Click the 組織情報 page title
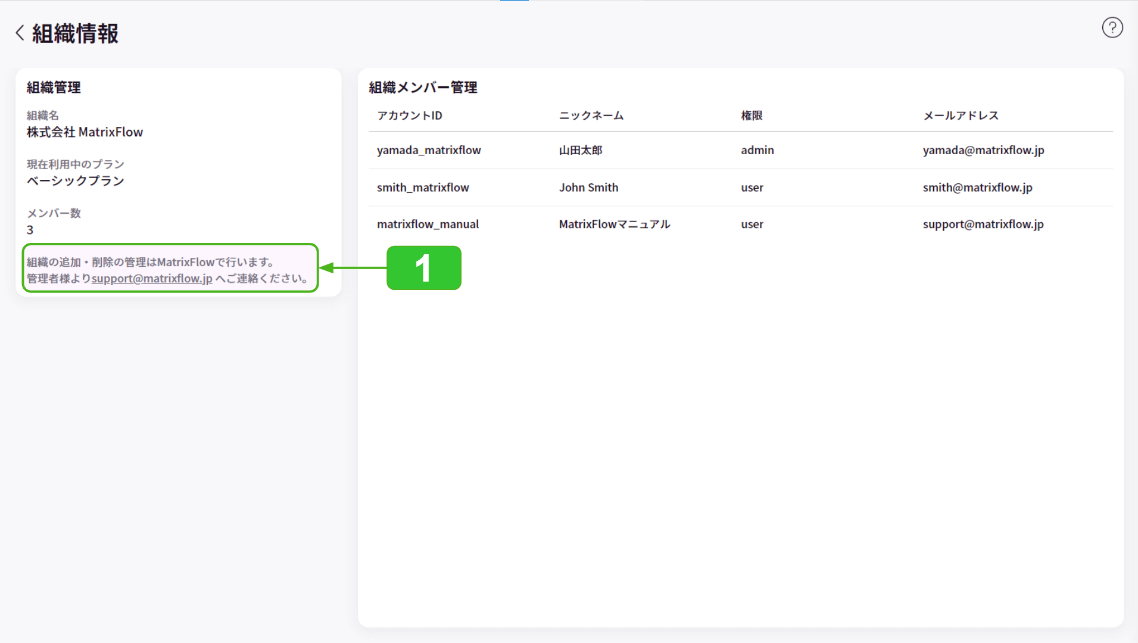The width and height of the screenshot is (1138, 643). (75, 33)
